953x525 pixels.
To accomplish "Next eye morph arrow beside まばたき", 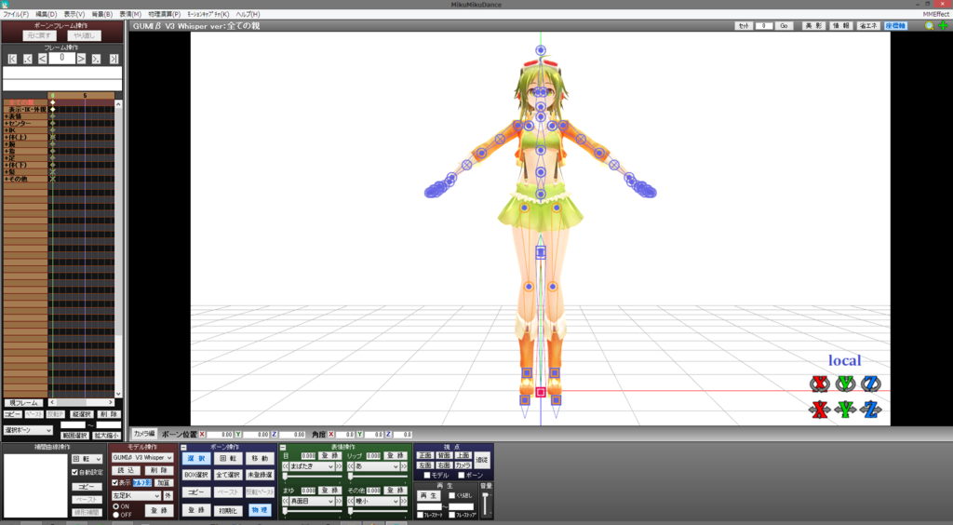I will pos(339,466).
